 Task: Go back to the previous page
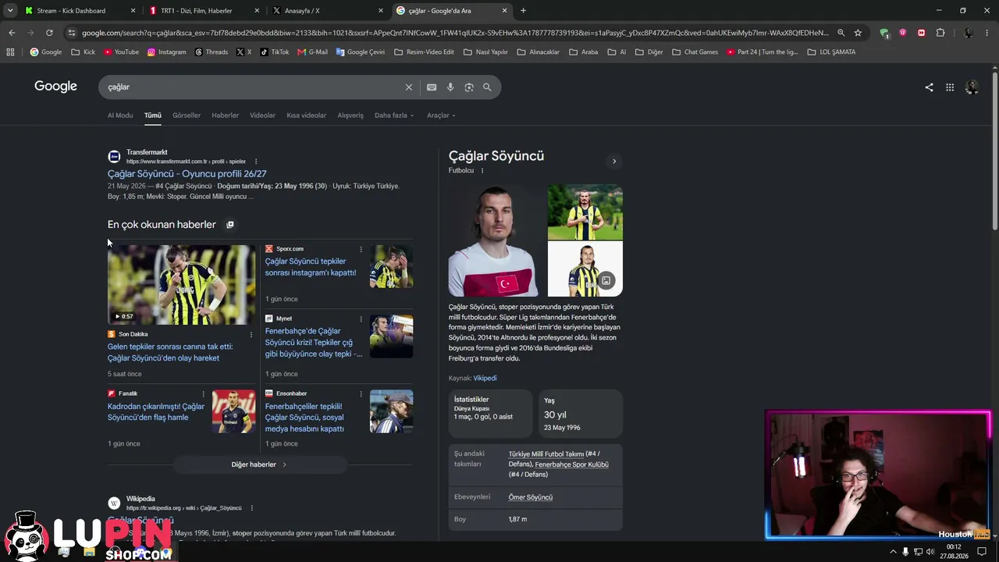(x=12, y=33)
